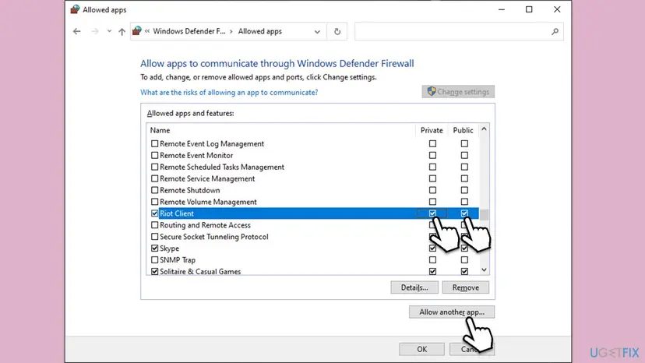Go up one level with up arrow

[122, 31]
